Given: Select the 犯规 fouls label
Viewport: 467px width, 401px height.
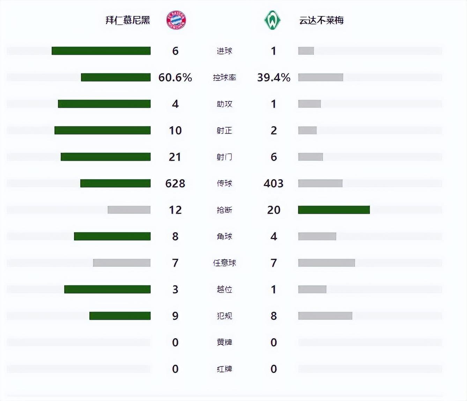Looking at the screenshot, I should point(224,316).
